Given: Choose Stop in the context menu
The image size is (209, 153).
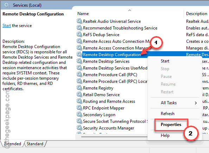Looking at the screenshot, I should coord(165,69).
